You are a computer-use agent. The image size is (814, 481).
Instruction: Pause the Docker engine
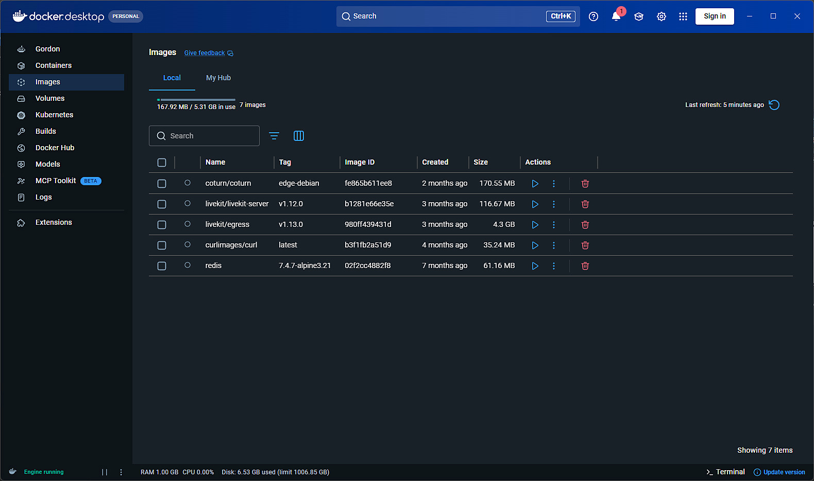[105, 472]
